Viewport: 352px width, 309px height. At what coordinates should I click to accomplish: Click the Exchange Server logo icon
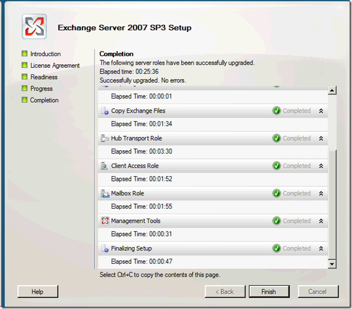click(34, 27)
